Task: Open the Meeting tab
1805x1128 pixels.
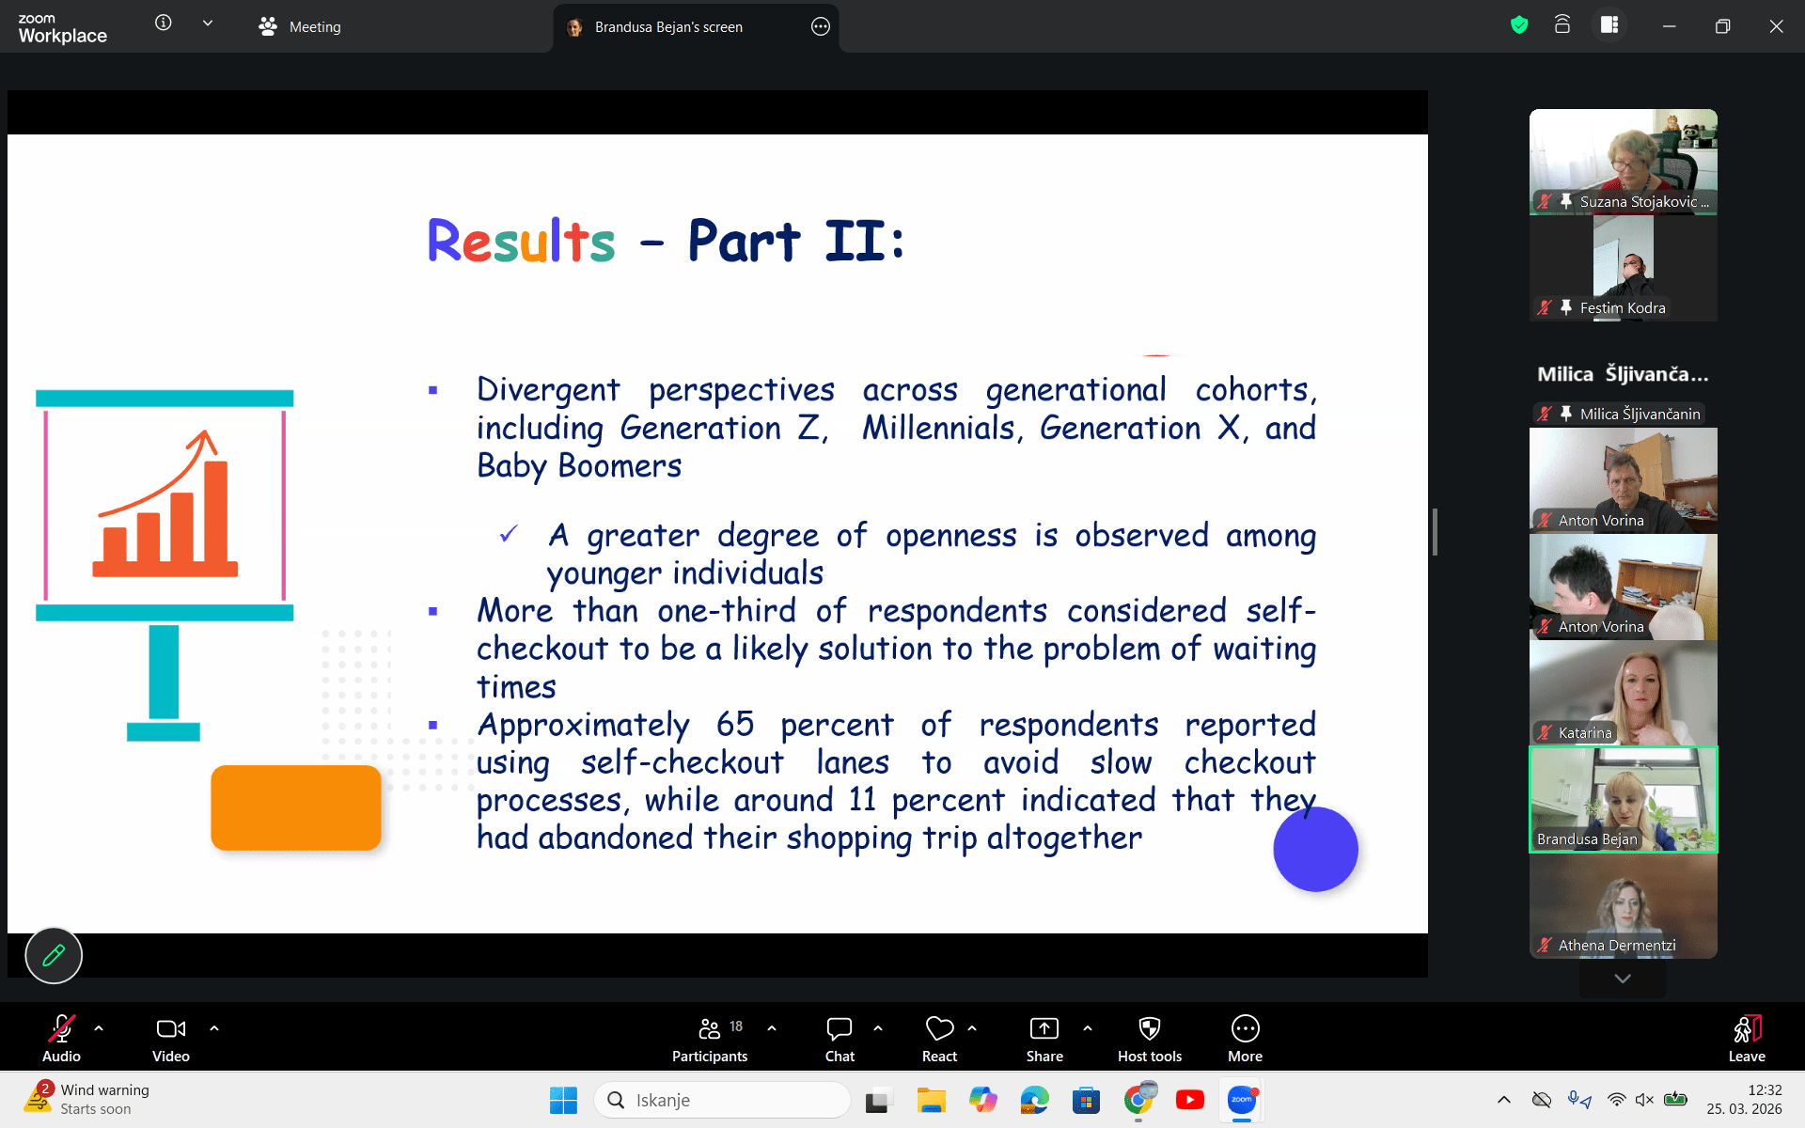Action: 301,27
